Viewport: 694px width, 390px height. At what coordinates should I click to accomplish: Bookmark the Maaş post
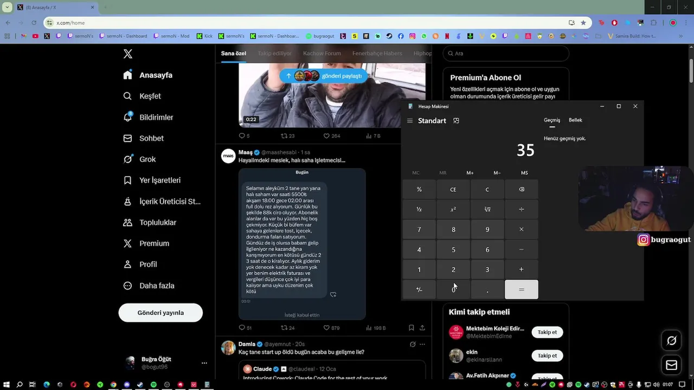click(x=412, y=328)
